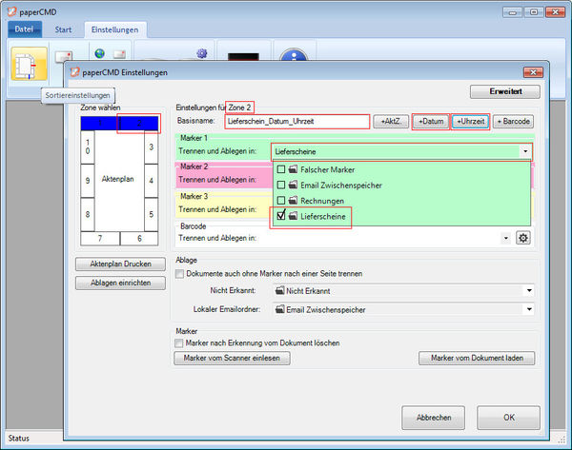Select zone 7 in the Aktenplan grid

(100, 239)
